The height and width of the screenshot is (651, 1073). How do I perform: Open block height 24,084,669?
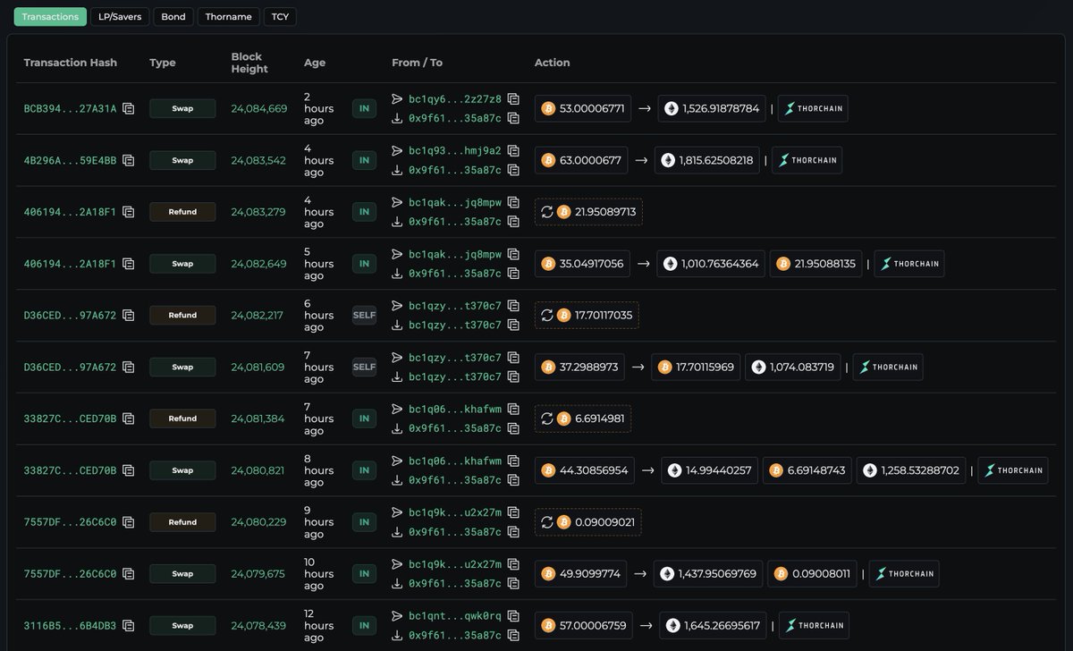(259, 109)
